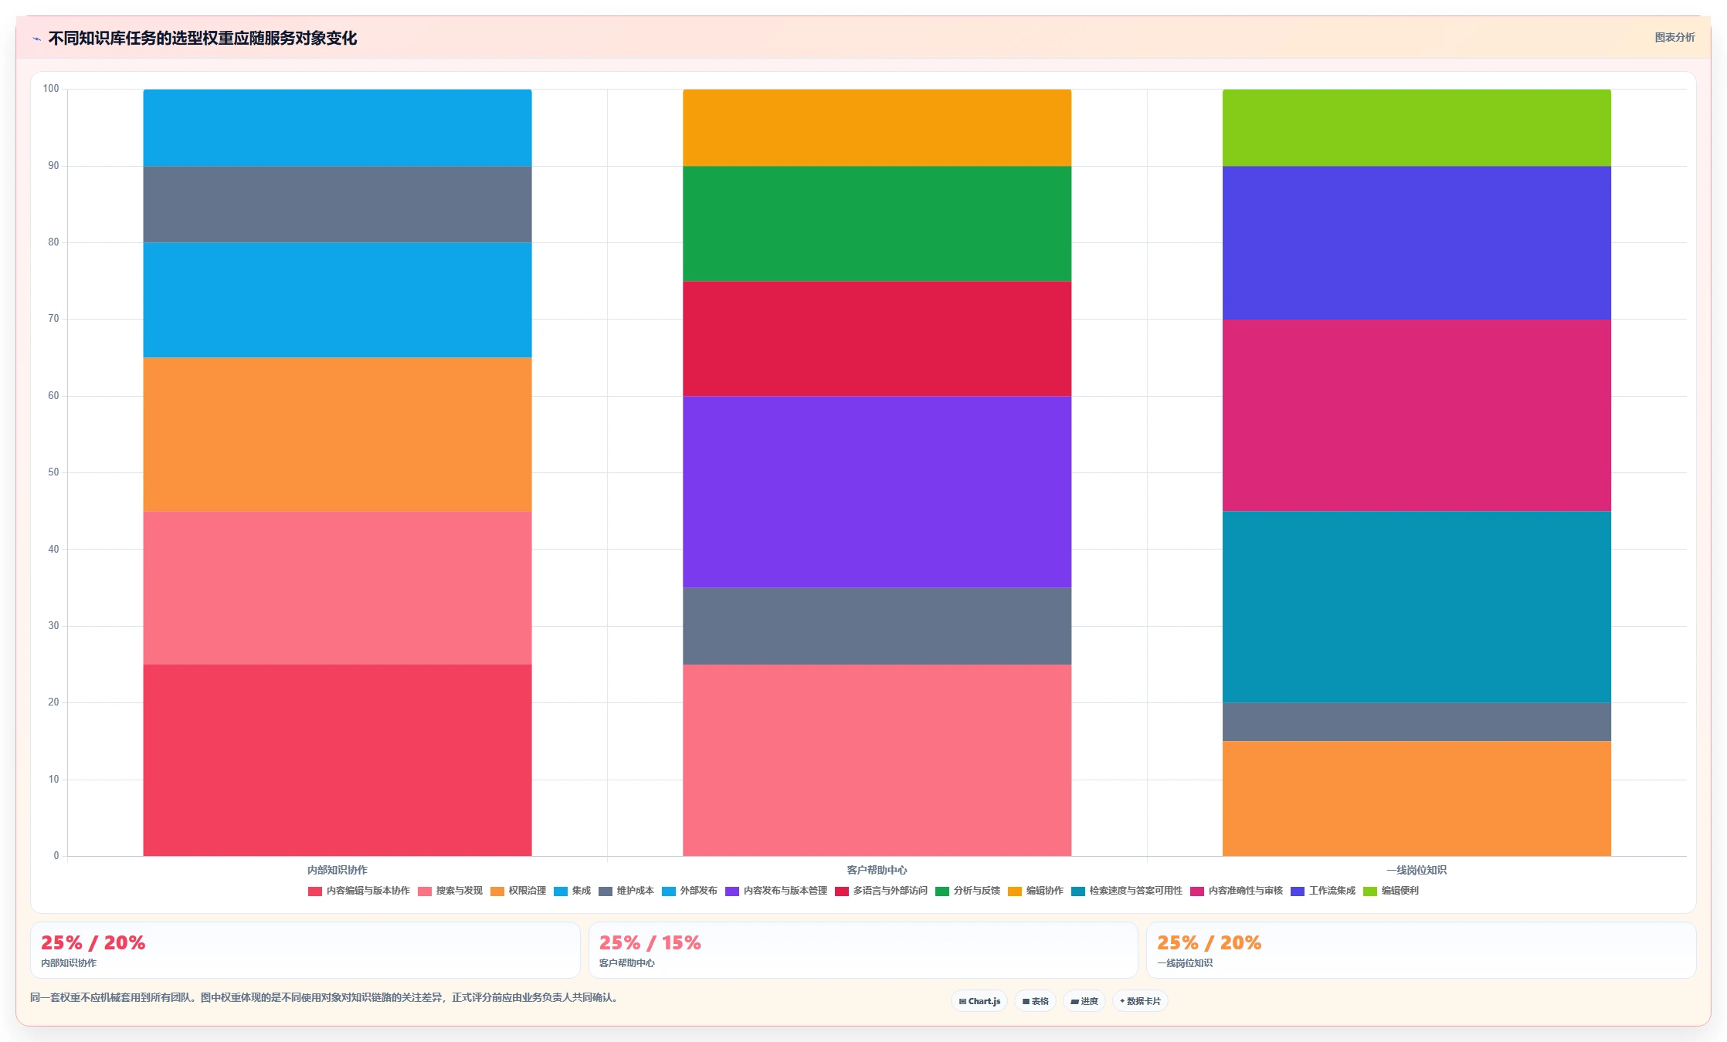Click the Chart.js tag chip
Viewport: 1727px width, 1042px height.
(x=979, y=1001)
